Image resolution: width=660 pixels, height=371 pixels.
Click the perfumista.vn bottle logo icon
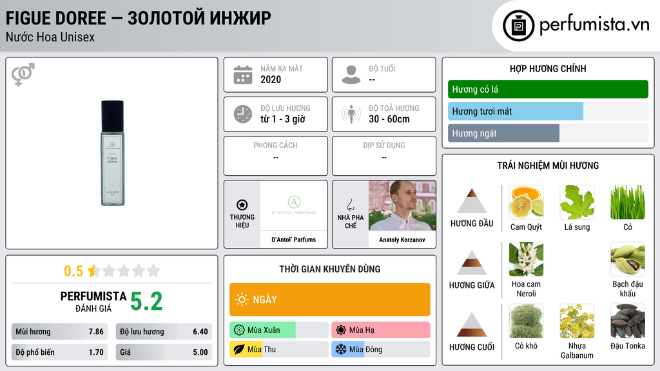518,26
